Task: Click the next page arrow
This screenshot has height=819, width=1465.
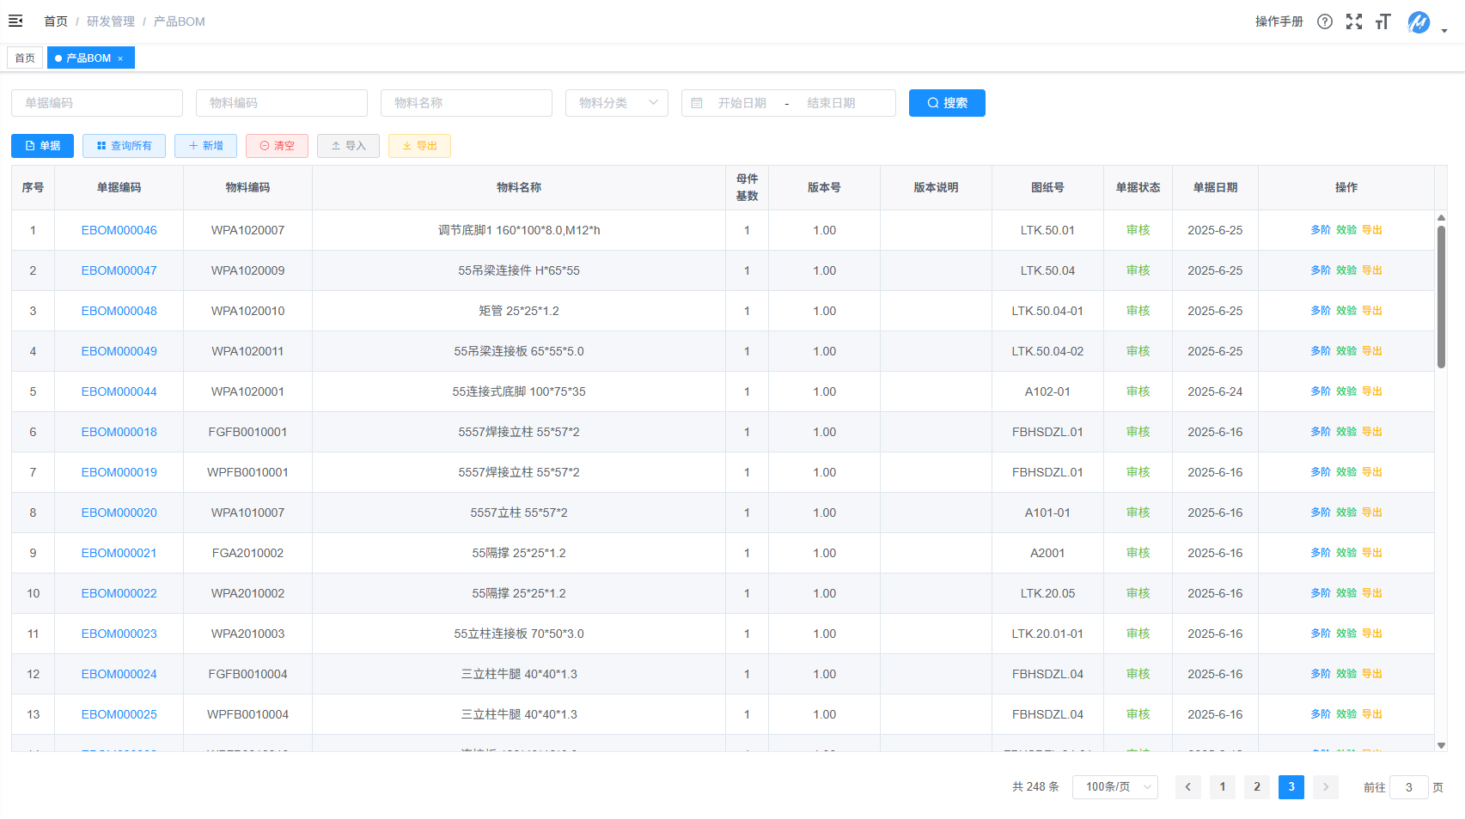Action: (x=1326, y=787)
